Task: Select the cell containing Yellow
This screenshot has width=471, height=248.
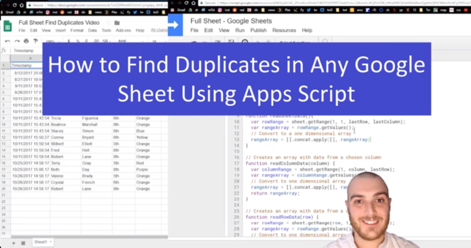Action: coord(147,138)
